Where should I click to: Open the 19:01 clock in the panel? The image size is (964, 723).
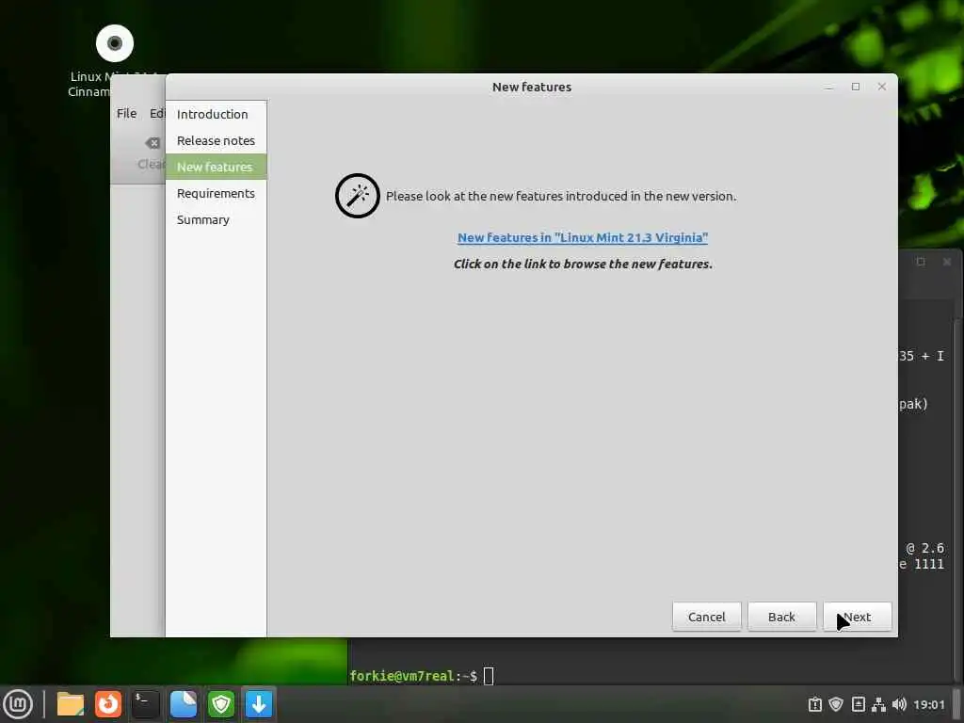click(x=928, y=704)
